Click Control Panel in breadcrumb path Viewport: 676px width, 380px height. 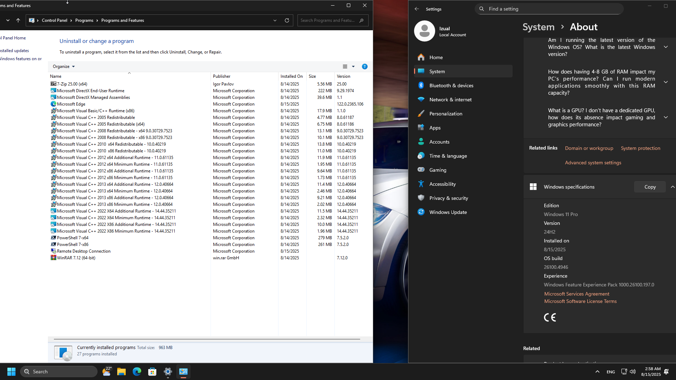coord(55,20)
